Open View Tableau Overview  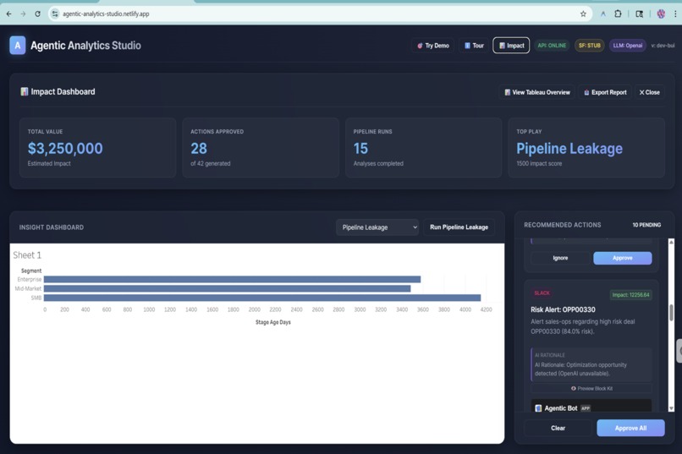(x=537, y=92)
